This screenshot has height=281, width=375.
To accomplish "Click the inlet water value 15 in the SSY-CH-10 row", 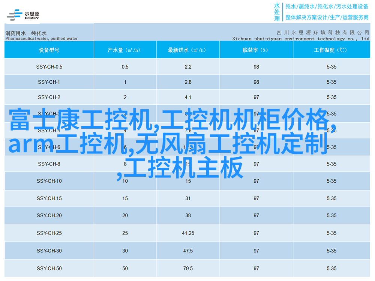I will [x=188, y=181].
